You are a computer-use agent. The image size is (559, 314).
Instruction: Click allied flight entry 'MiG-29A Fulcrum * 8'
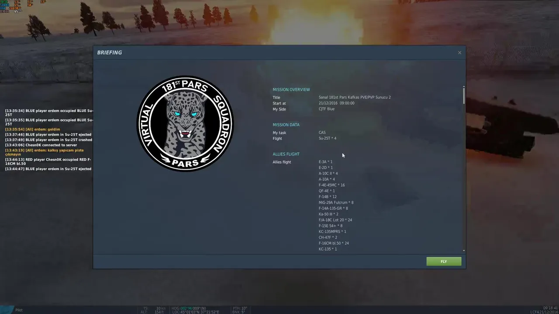(336, 202)
